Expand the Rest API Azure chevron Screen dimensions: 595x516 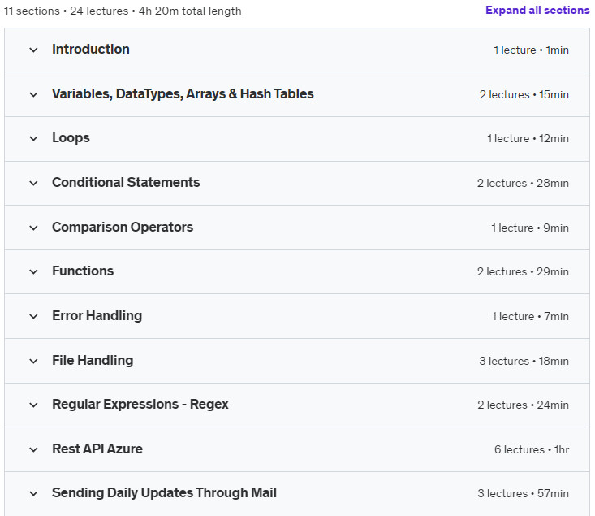tap(33, 449)
